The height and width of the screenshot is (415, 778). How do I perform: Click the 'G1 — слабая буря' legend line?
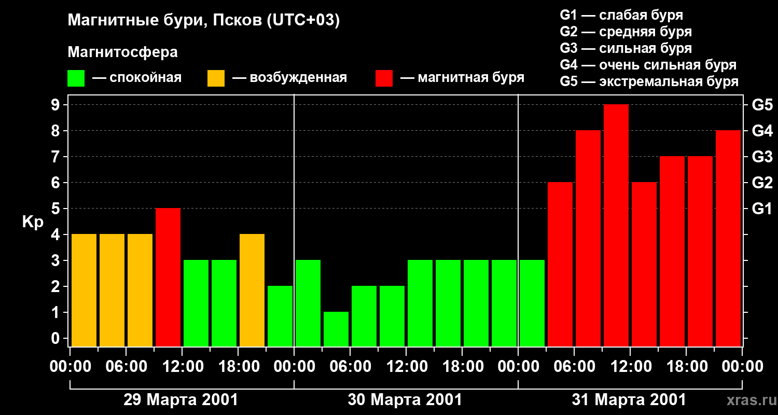pos(621,15)
